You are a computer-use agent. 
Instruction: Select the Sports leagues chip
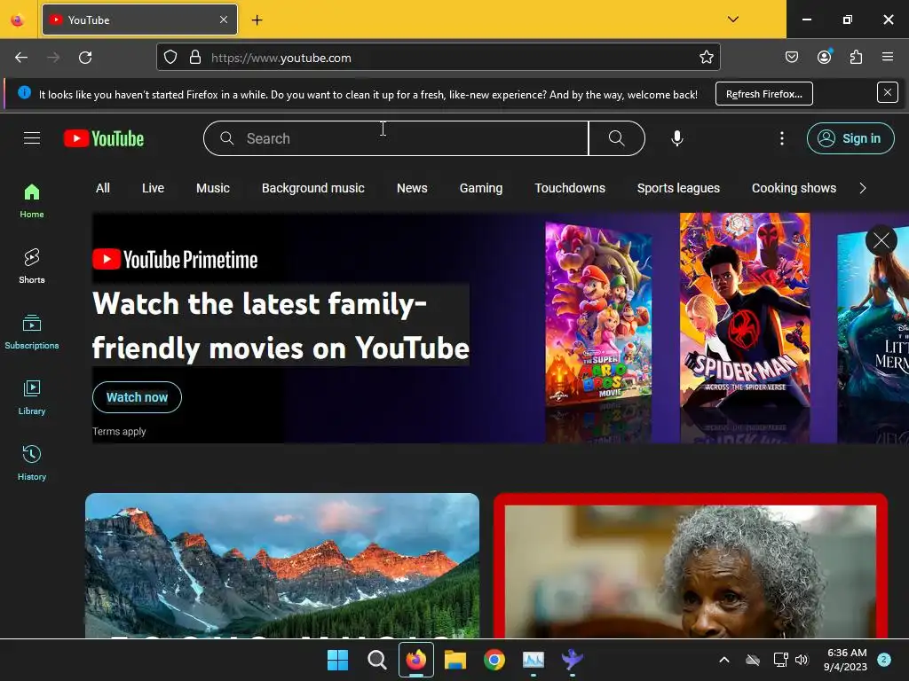[678, 188]
